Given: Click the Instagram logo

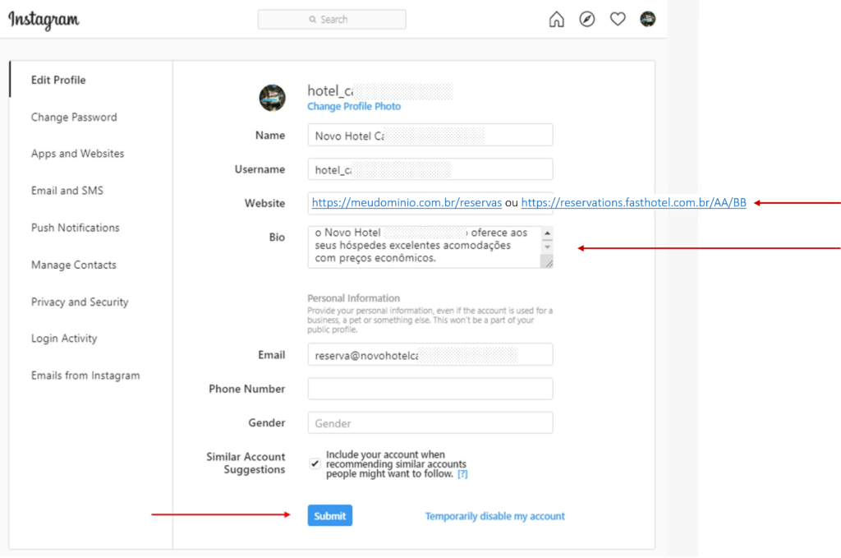Looking at the screenshot, I should [x=44, y=20].
